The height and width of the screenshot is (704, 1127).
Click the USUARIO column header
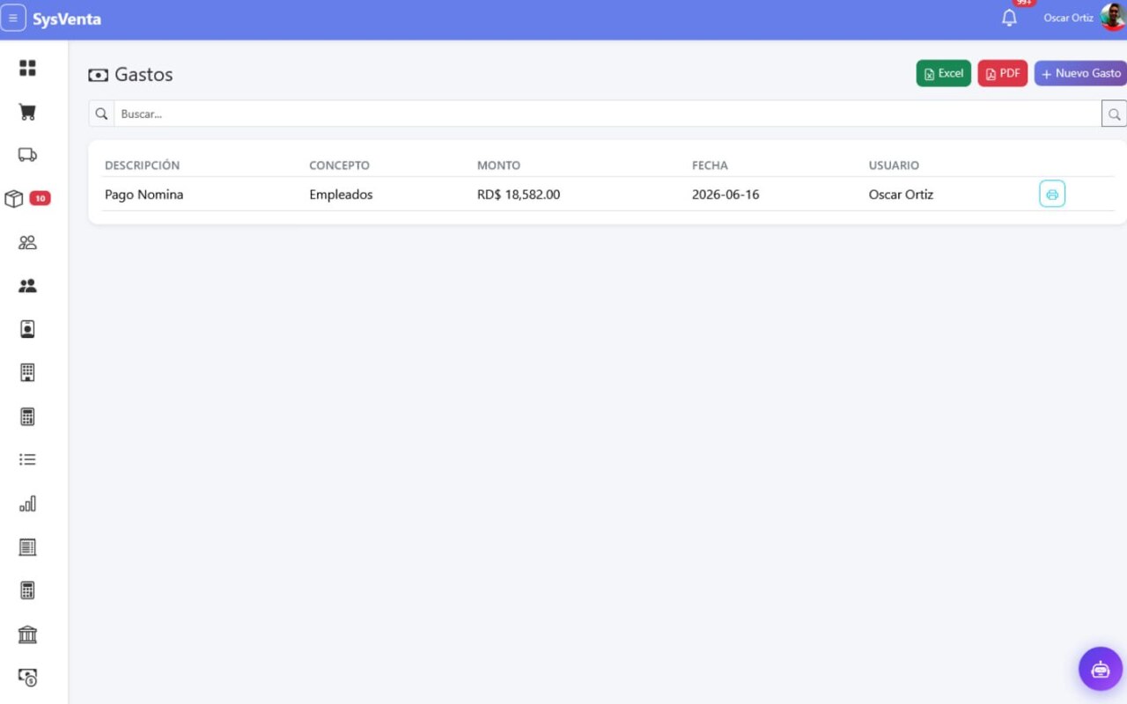point(894,165)
